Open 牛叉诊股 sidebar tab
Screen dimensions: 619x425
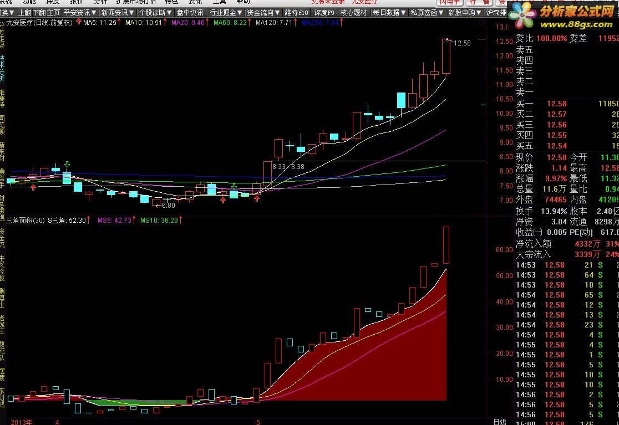tap(2, 268)
